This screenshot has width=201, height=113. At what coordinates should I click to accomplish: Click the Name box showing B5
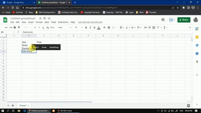pyautogui.click(x=8, y=32)
